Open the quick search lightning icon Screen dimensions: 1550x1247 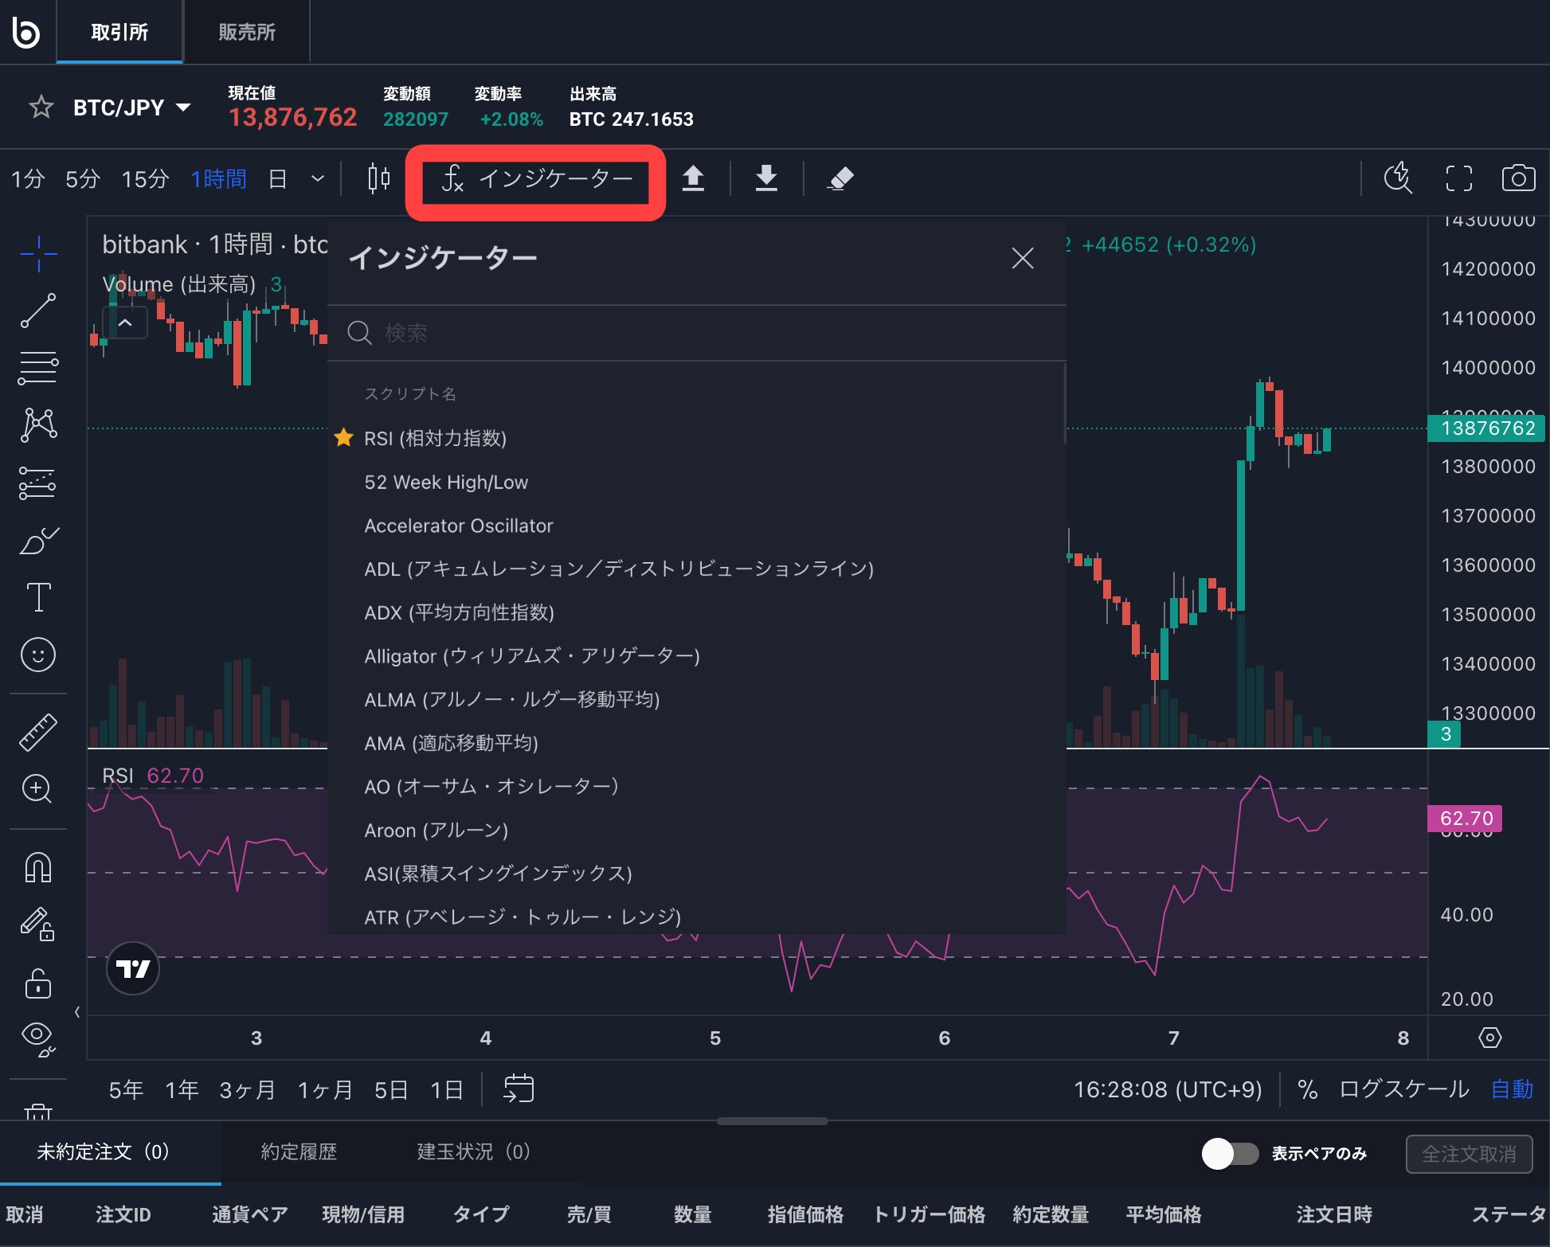(1398, 178)
